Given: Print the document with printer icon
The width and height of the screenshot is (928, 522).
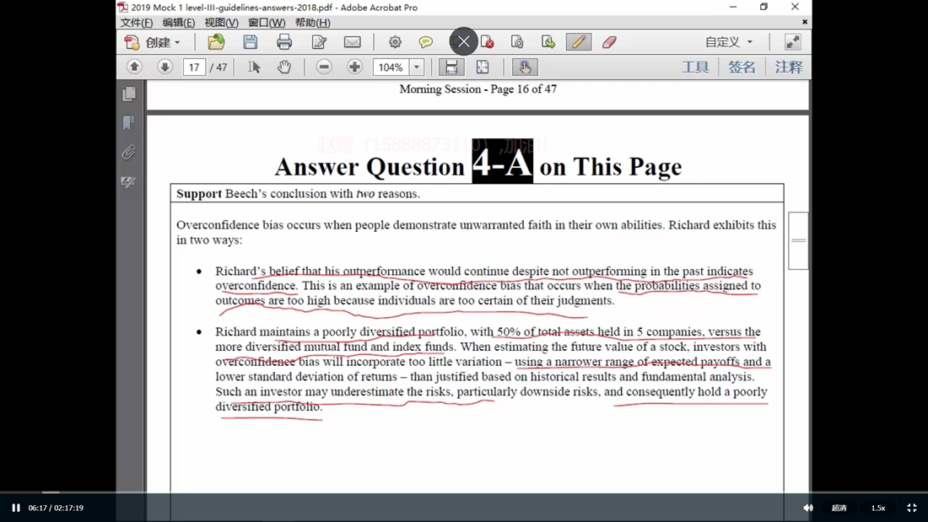Looking at the screenshot, I should (x=284, y=42).
